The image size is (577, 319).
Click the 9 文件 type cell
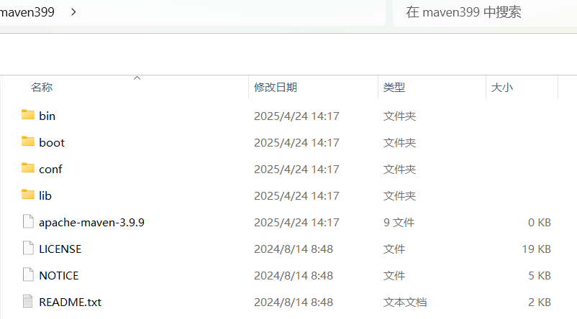pyautogui.click(x=399, y=222)
